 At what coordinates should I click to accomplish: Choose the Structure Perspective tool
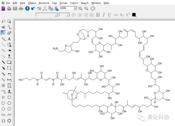click(x=3, y=27)
